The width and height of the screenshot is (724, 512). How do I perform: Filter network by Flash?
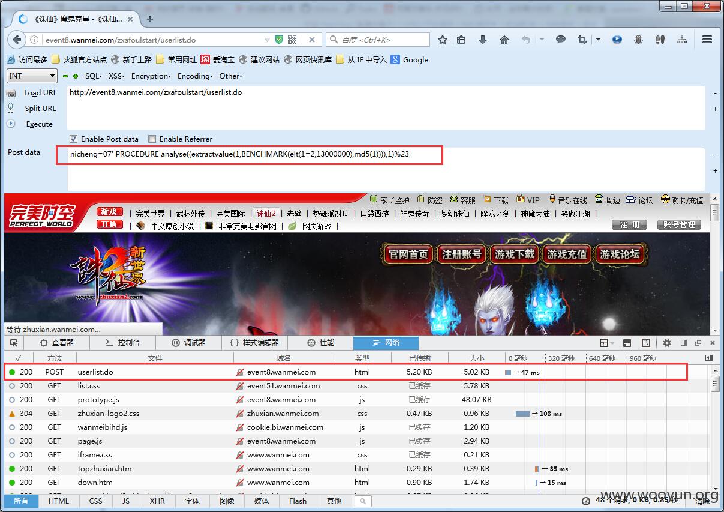tap(298, 501)
